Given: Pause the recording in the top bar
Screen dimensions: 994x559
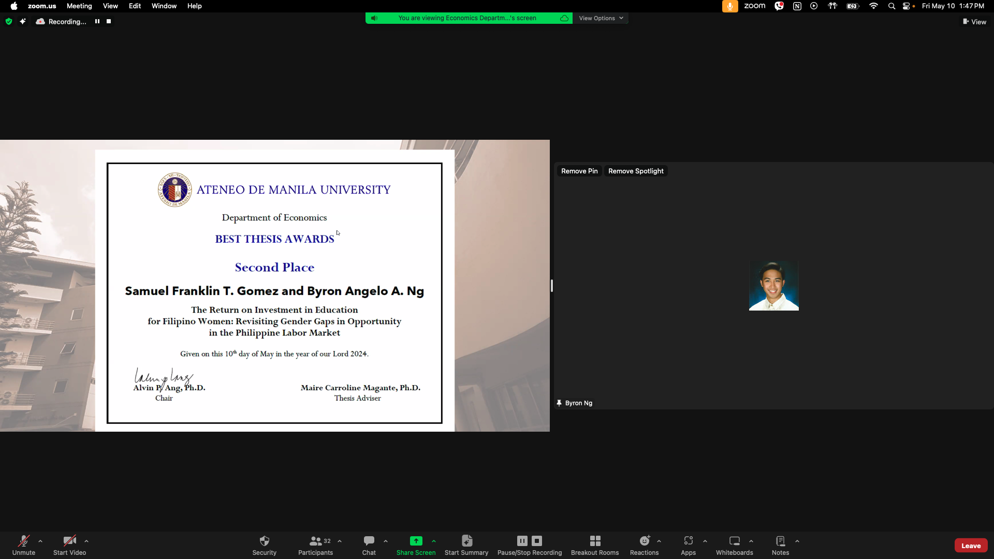Looking at the screenshot, I should pos(97,21).
